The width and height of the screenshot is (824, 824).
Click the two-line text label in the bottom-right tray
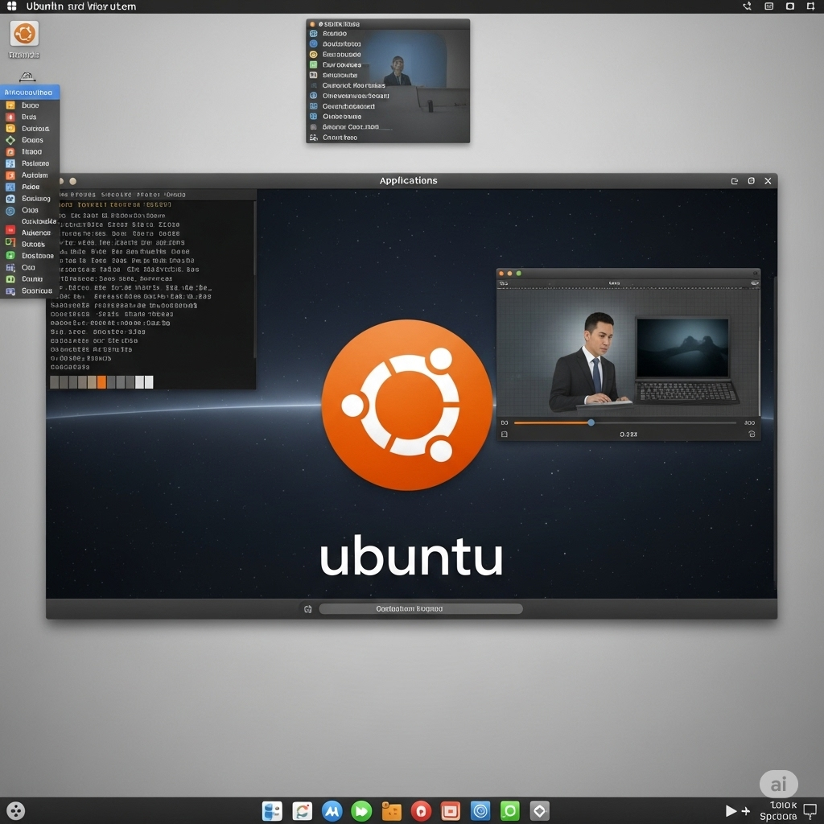(x=778, y=811)
